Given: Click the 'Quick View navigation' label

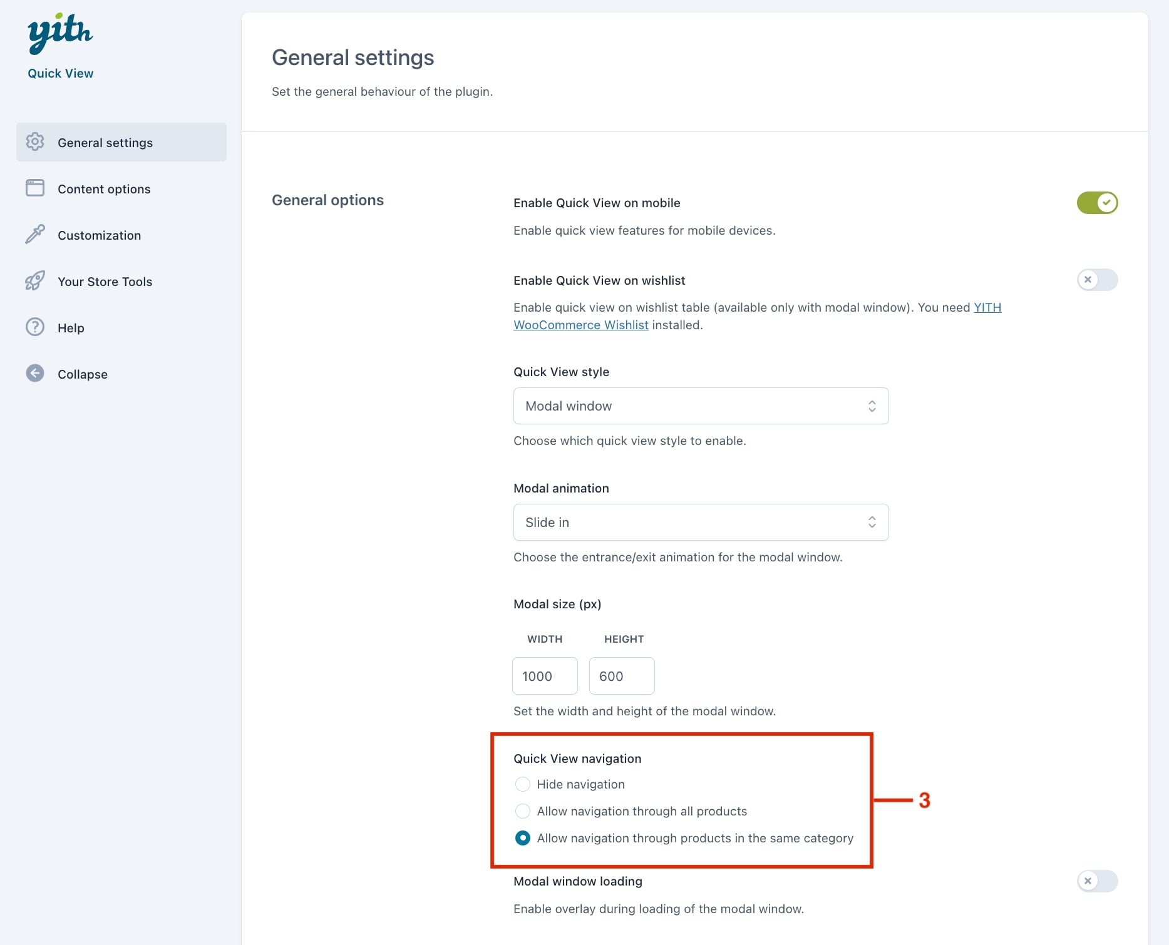Looking at the screenshot, I should coord(577,759).
